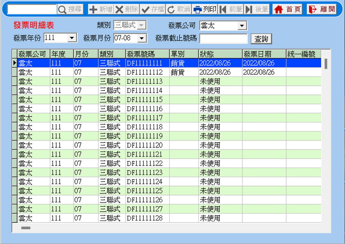The image size is (345, 244).
Task: Click the 發票號碼 column header
Action: [x=147, y=54]
